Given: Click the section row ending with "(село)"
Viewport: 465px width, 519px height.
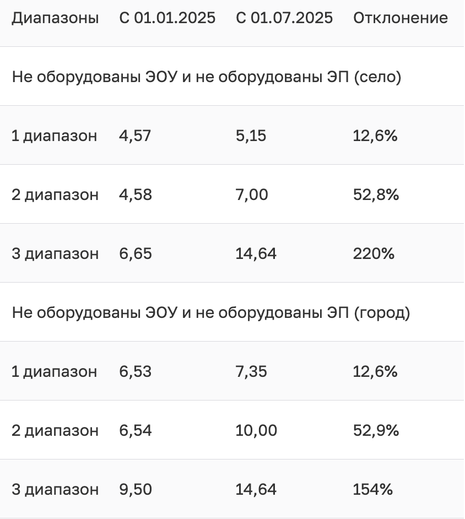Looking at the screenshot, I should [x=207, y=77].
